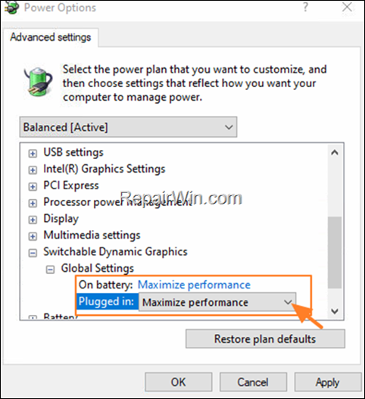Click Restore plan defaults button
Viewport: 365px width, 399px height.
pyautogui.click(x=265, y=338)
